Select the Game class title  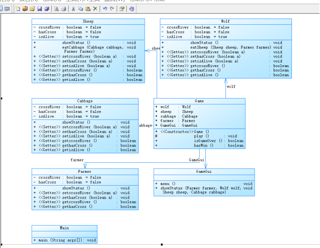pos(199,101)
